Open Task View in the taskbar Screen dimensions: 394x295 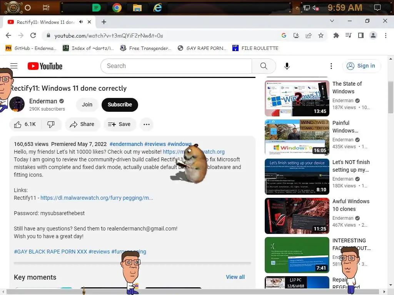pos(46,8)
